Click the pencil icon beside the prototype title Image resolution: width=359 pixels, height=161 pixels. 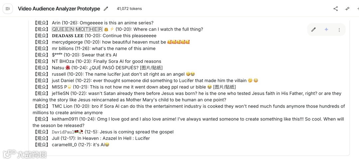tap(106, 9)
